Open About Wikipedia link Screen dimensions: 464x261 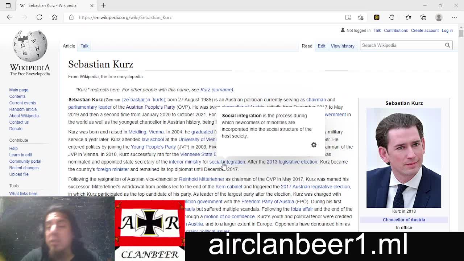coord(24,116)
